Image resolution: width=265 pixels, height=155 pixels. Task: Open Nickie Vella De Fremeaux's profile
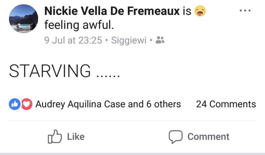click(x=112, y=11)
